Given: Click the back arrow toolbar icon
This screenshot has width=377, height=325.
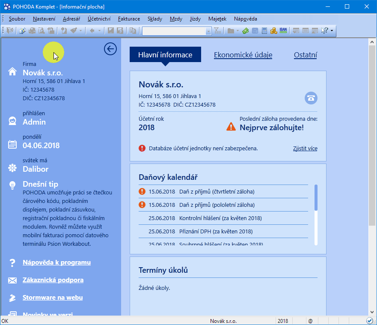Looking at the screenshot, I should (92, 30).
